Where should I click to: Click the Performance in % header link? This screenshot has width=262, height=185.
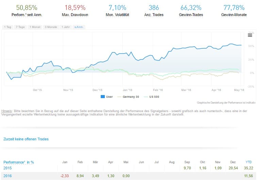[19, 162]
